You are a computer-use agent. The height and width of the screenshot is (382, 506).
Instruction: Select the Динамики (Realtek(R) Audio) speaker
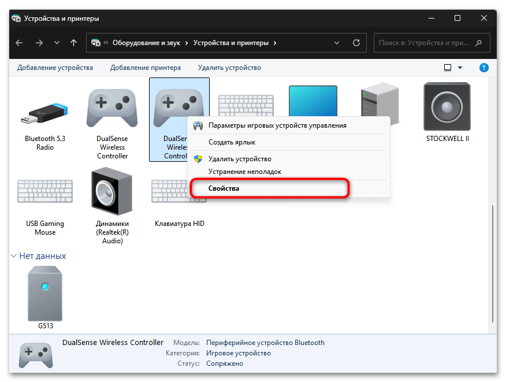[111, 191]
